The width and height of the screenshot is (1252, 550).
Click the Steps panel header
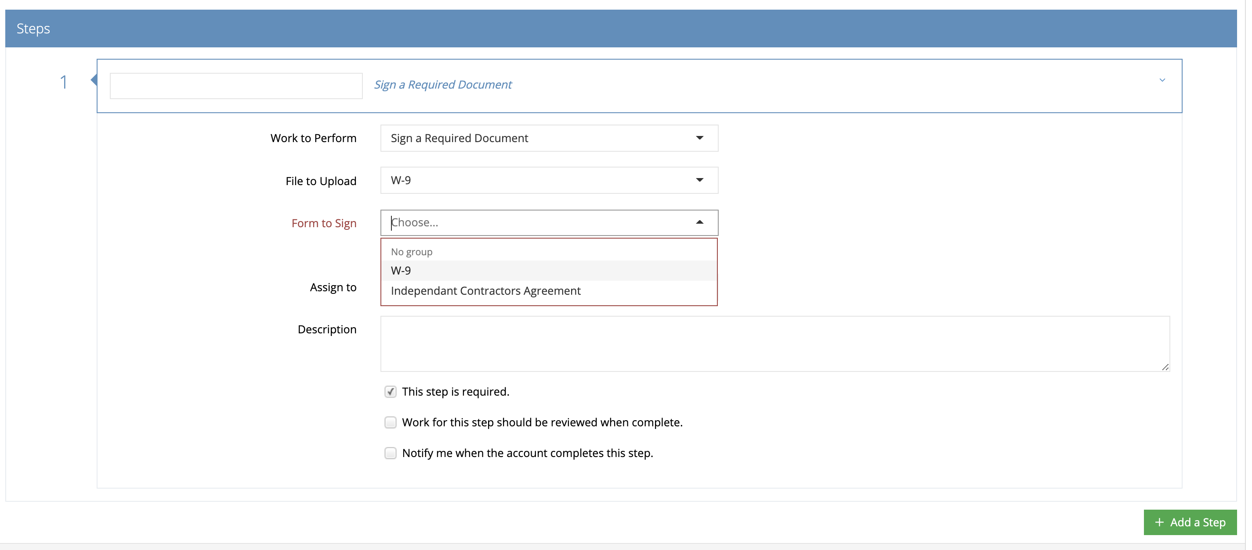click(621, 29)
